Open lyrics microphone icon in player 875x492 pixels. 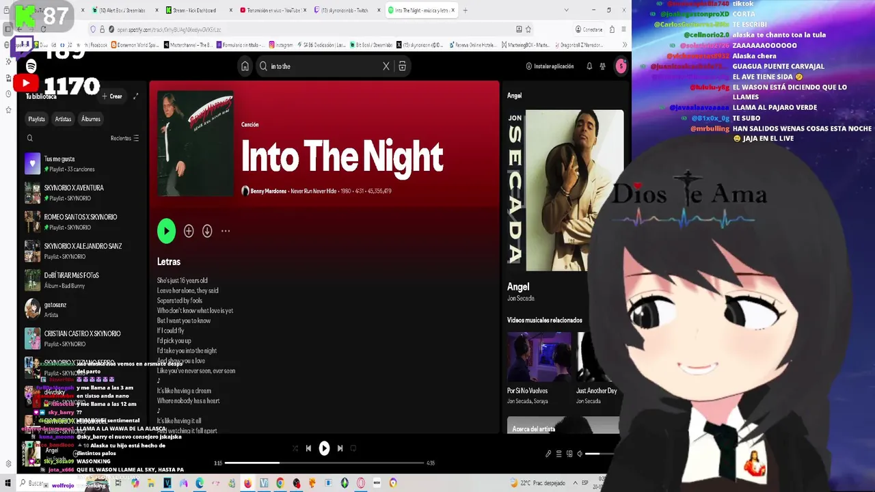point(548,454)
